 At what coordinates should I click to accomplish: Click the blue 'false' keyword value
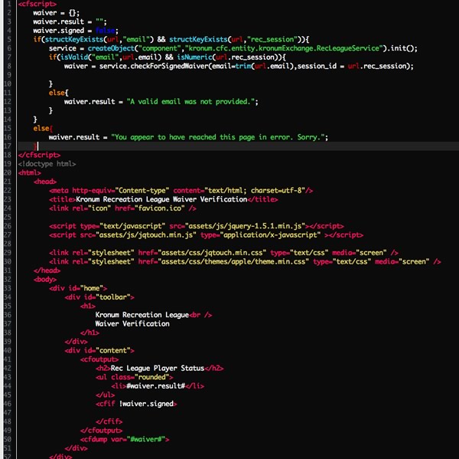tap(105, 31)
